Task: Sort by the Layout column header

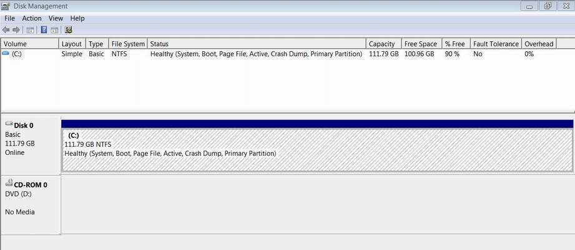Action: (72, 44)
